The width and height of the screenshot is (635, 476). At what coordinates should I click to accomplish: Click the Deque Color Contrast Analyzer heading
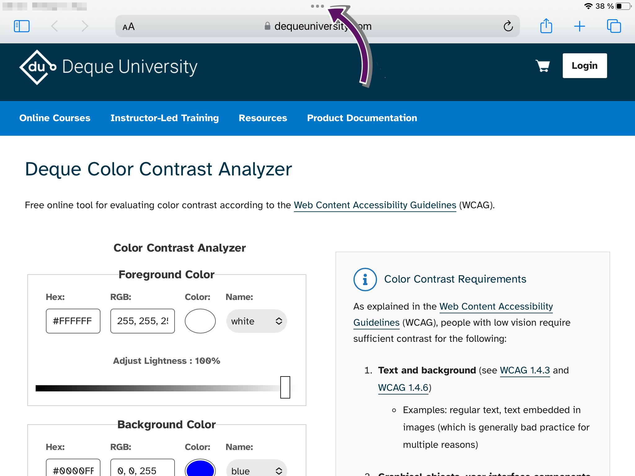pos(158,169)
